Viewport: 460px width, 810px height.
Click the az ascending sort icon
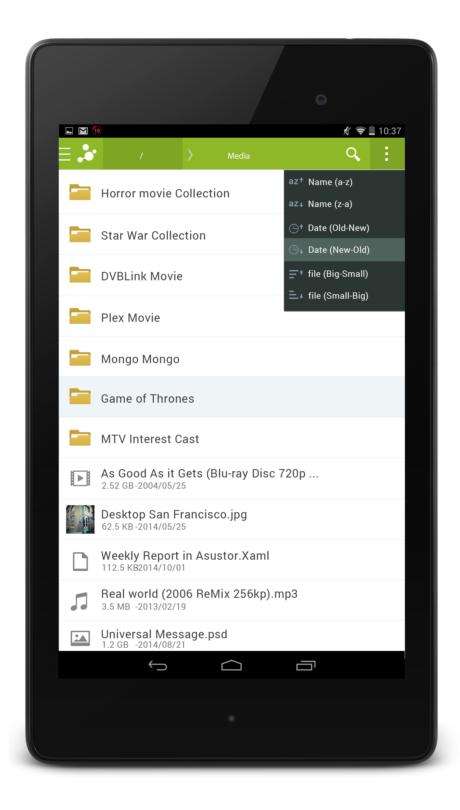point(296,181)
